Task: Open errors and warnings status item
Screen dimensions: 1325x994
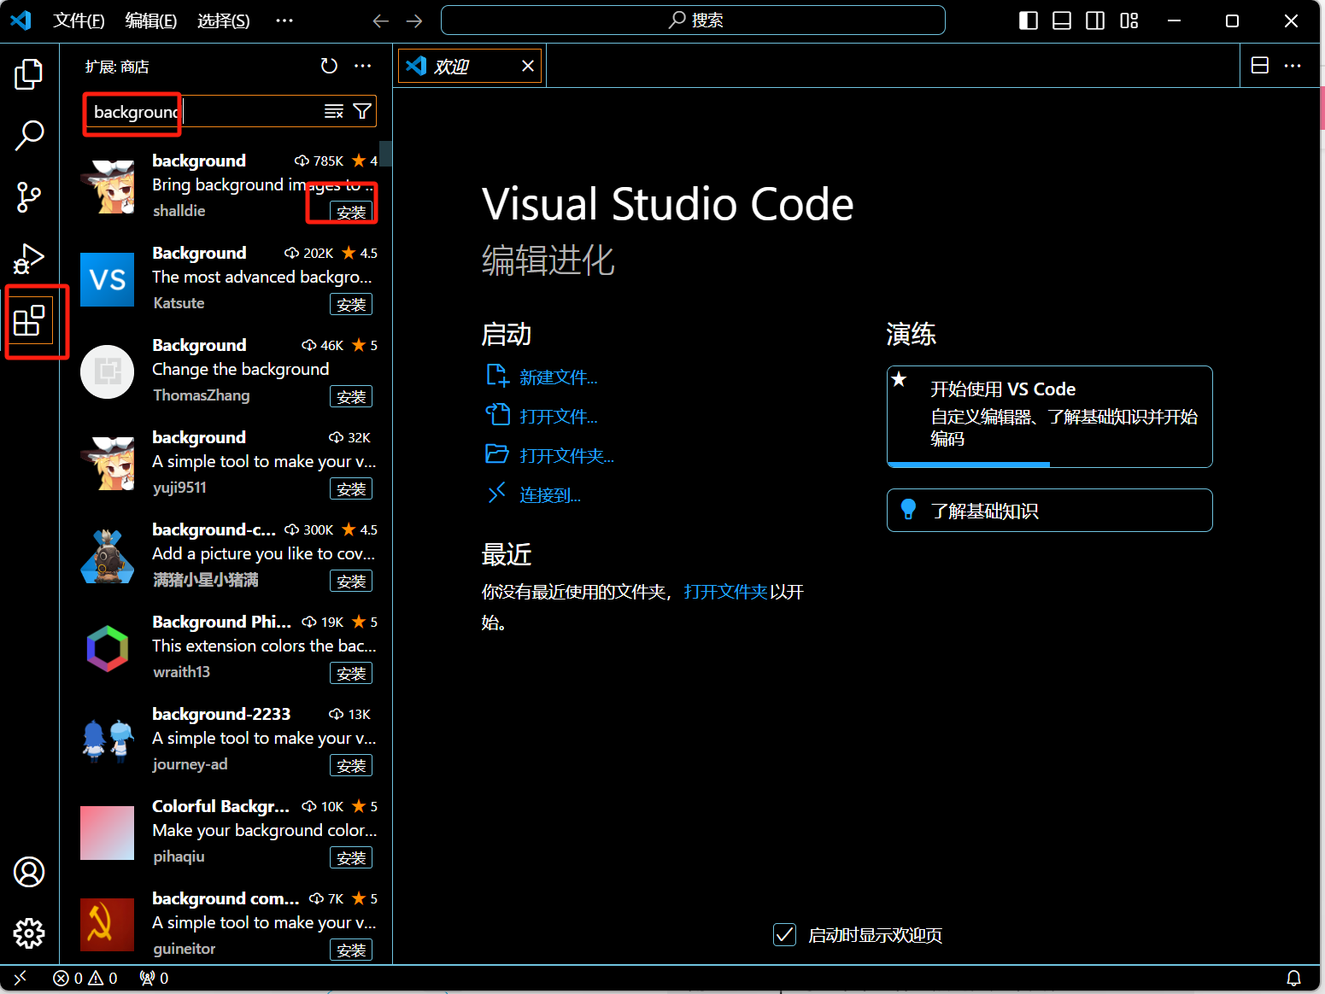Action: [85, 978]
